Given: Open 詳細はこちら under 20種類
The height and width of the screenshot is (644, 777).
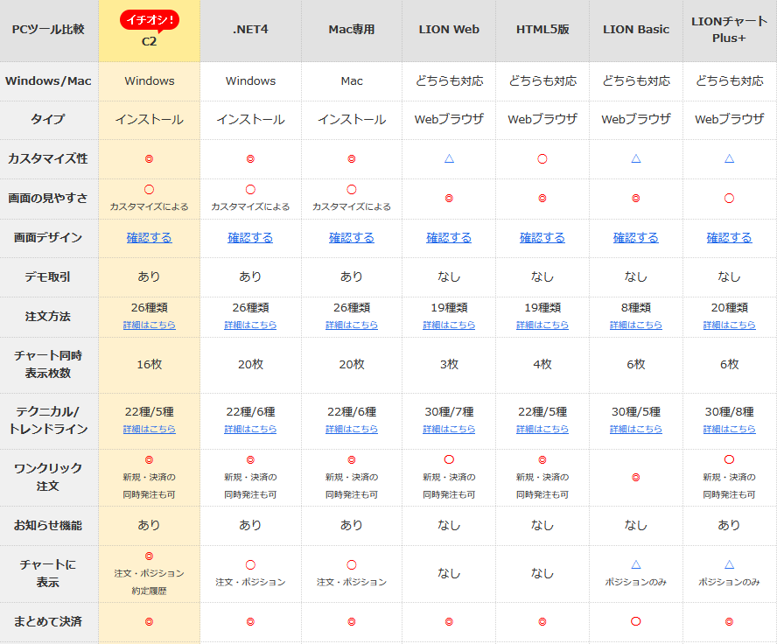Looking at the screenshot, I should click(x=729, y=325).
